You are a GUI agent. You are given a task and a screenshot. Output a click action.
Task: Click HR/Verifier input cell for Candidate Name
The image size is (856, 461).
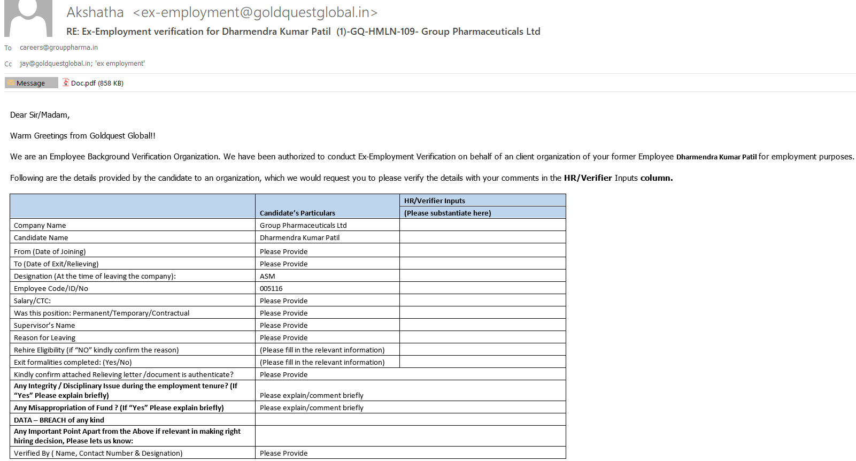click(482, 237)
